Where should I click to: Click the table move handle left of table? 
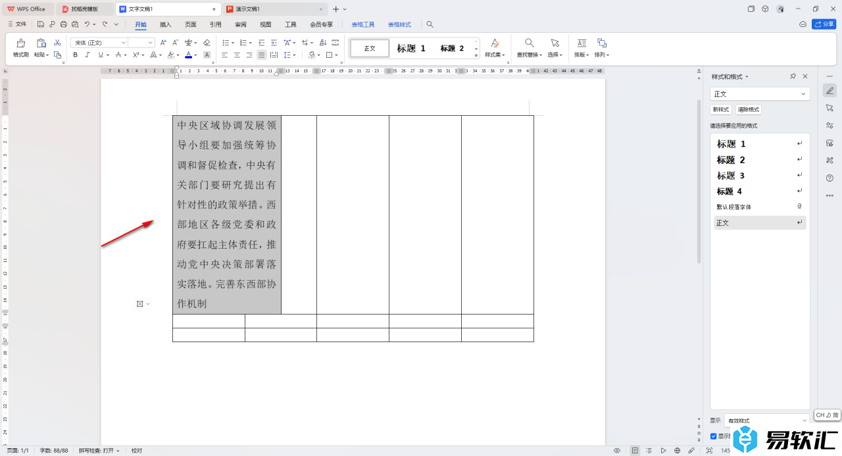pos(140,303)
